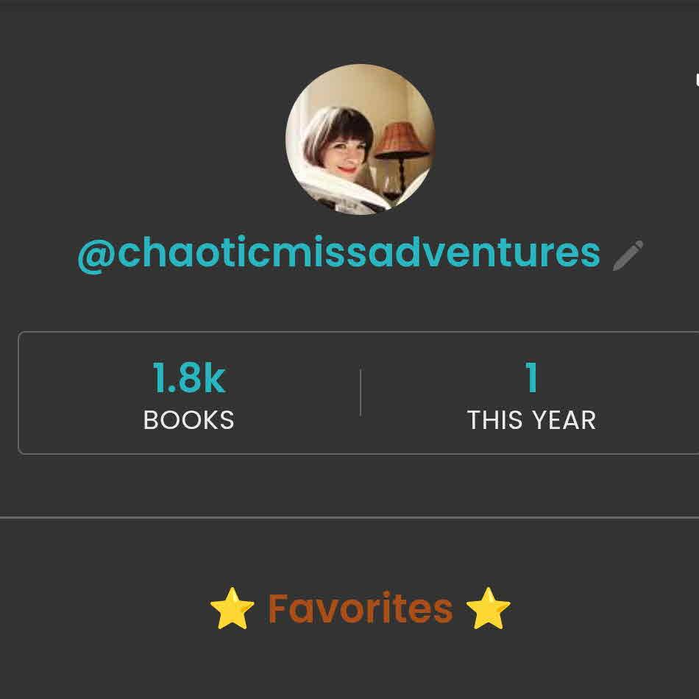
Task: Click the pencil edit icon beside the username
Action: point(628,255)
